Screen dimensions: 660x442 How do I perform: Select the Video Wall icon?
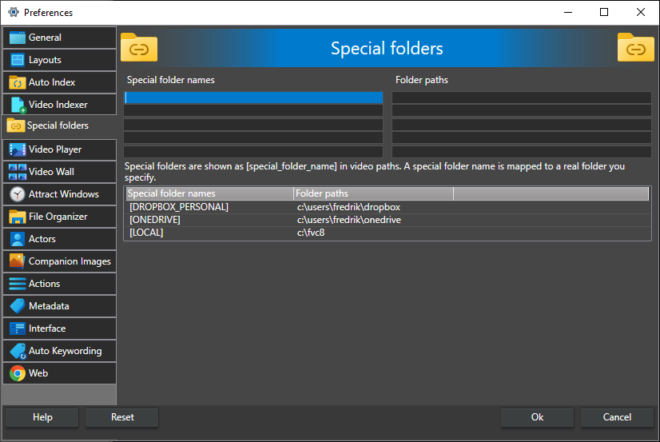[x=17, y=172]
